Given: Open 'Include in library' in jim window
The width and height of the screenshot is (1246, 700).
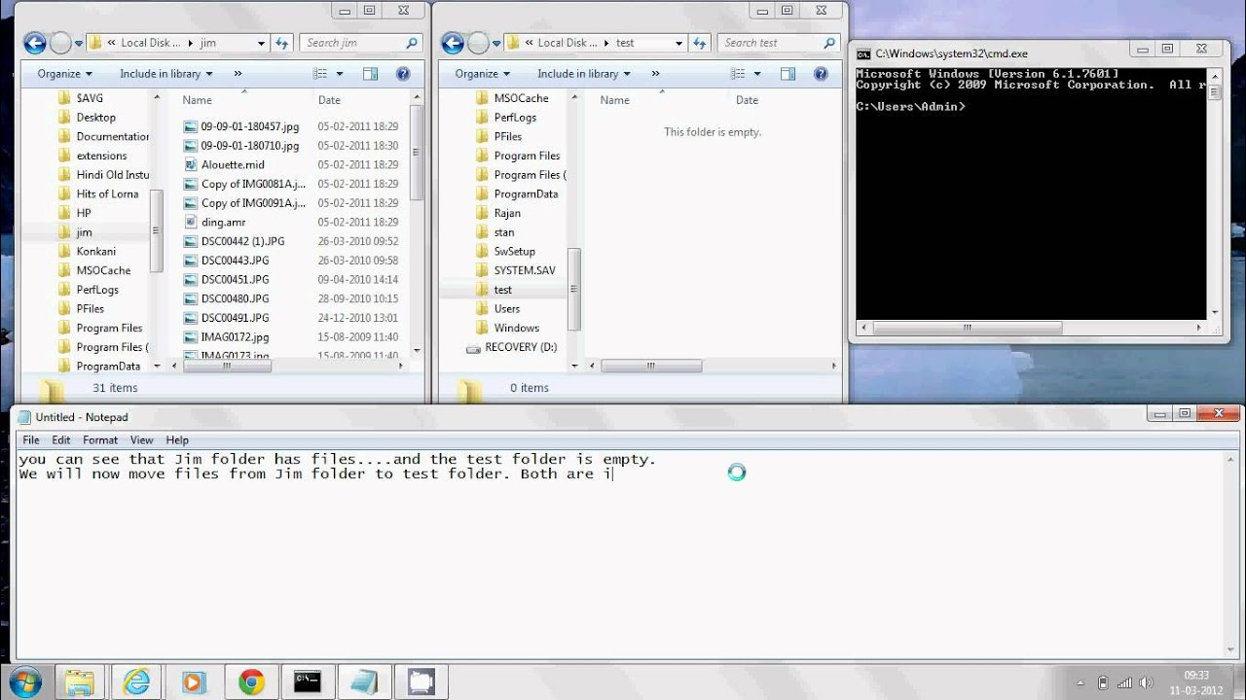Looking at the screenshot, I should 165,74.
